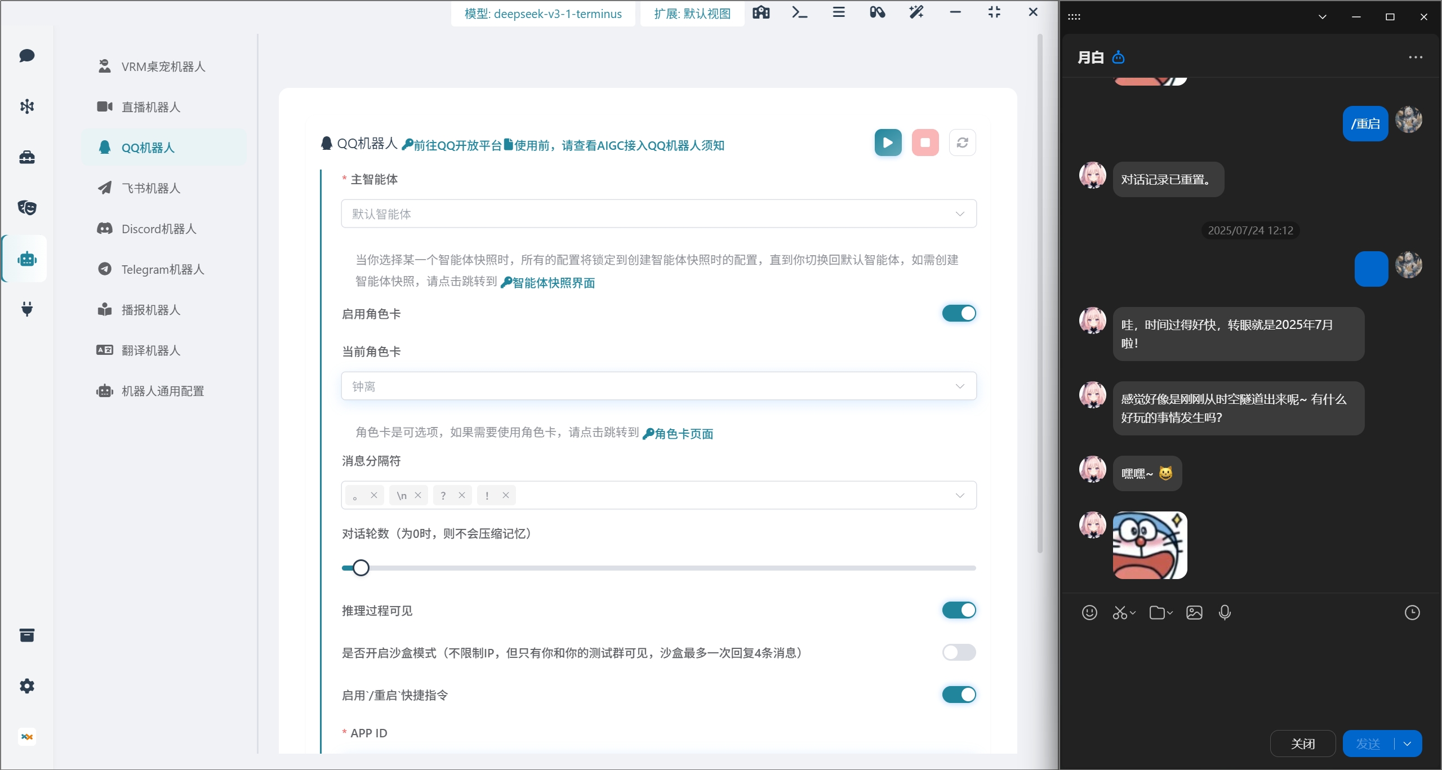
Task: Open the 当前角色卡 dropdown showing 钟离
Action: click(658, 386)
